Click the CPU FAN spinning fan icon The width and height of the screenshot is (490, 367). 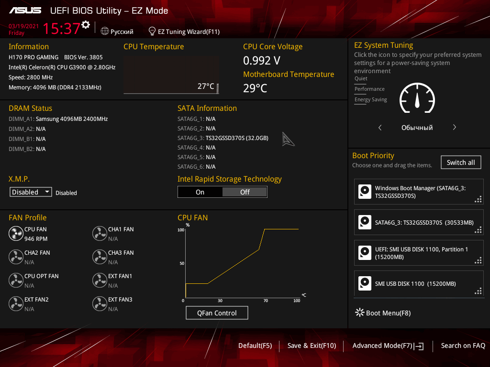[x=16, y=233]
